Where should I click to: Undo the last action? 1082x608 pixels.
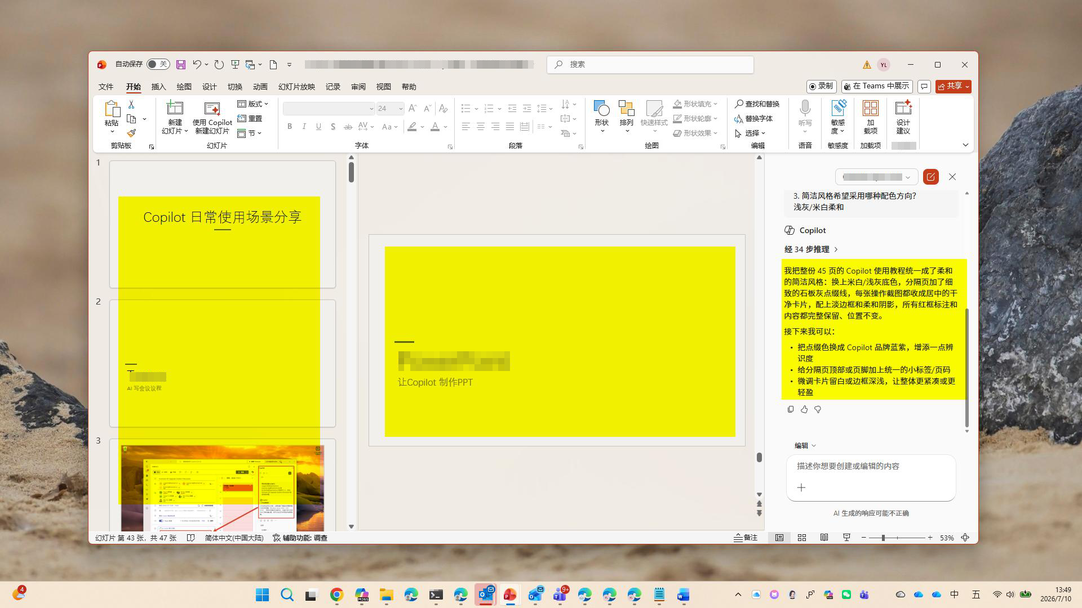coord(197,65)
